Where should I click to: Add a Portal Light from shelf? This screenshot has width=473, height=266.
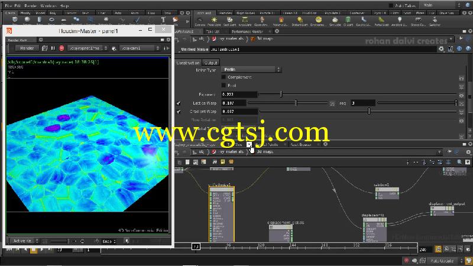click(381, 21)
